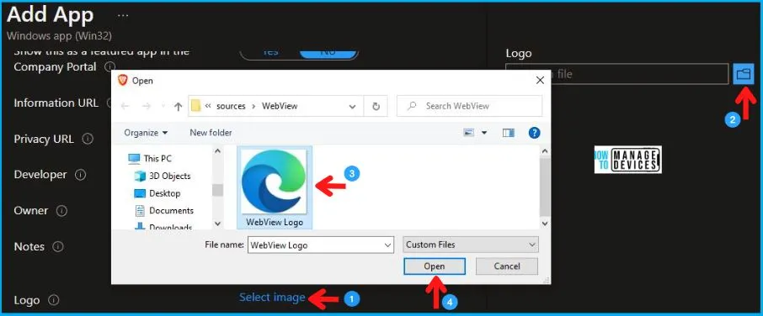The height and width of the screenshot is (316, 763).
Task: Open the Organize menu
Action: [x=146, y=133]
